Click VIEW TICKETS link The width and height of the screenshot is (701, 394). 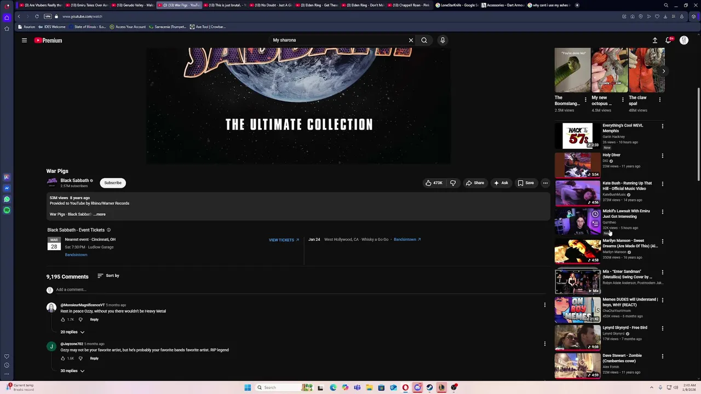pyautogui.click(x=284, y=240)
